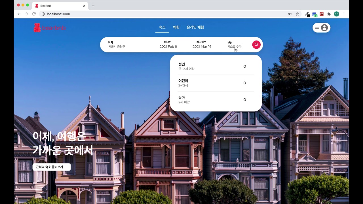Open the hamburger menu icon
This screenshot has height=204, width=363.
317,27
